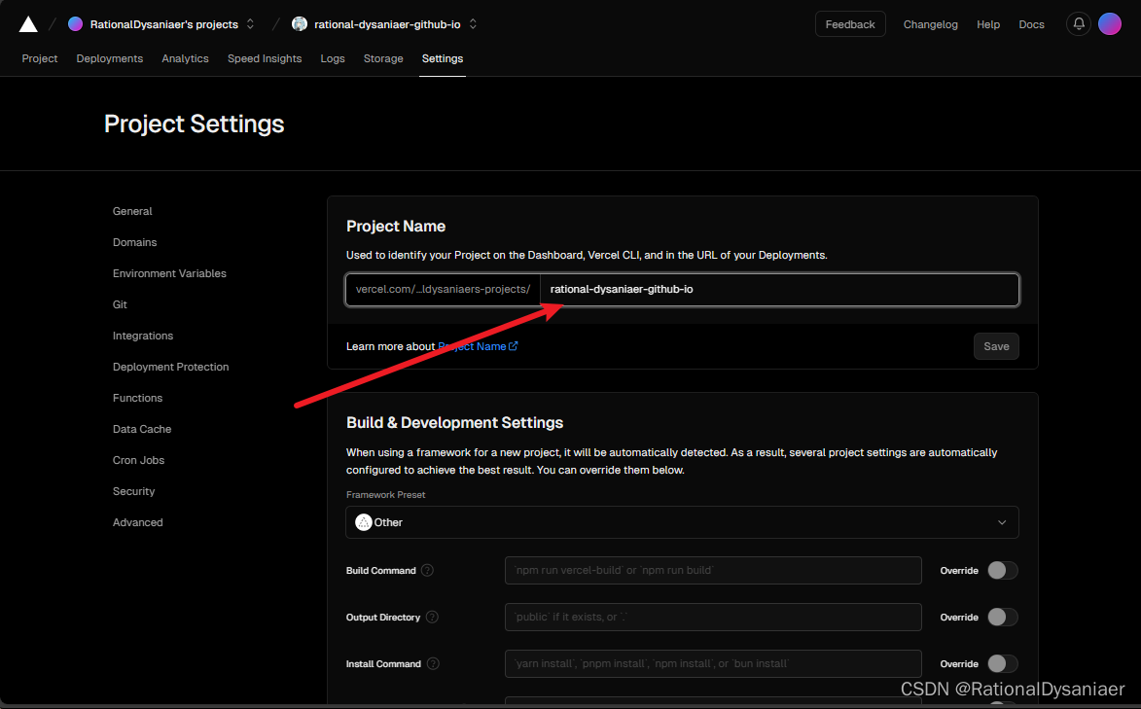Screen dimensions: 1141x709
Task: Click the Vercel triangle logo
Action: point(28,24)
